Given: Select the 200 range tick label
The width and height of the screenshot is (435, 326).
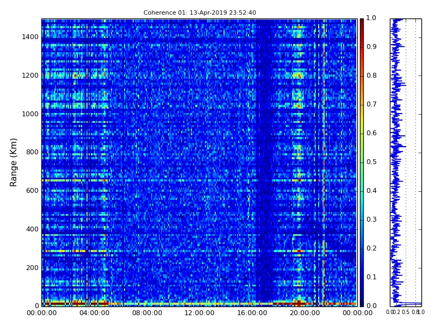Looking at the screenshot, I should [32, 268].
